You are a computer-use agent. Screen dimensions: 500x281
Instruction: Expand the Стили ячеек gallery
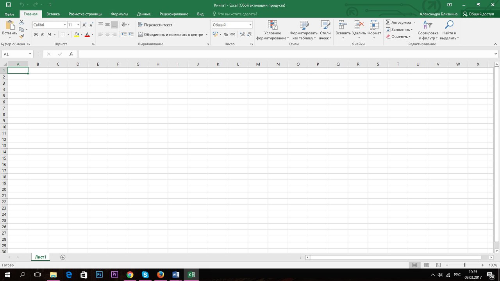(x=325, y=30)
